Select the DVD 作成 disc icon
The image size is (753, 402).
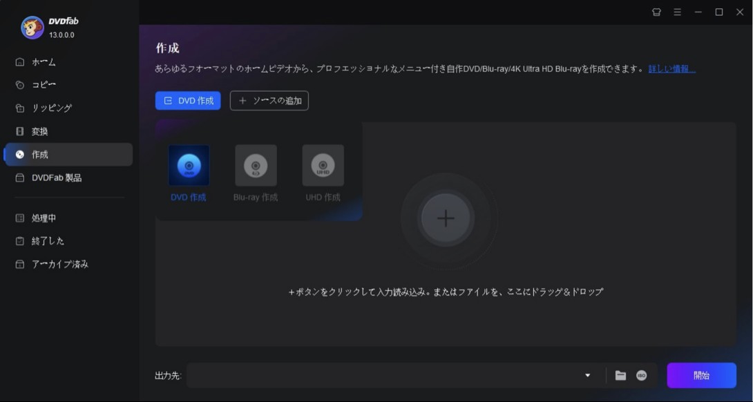click(189, 165)
